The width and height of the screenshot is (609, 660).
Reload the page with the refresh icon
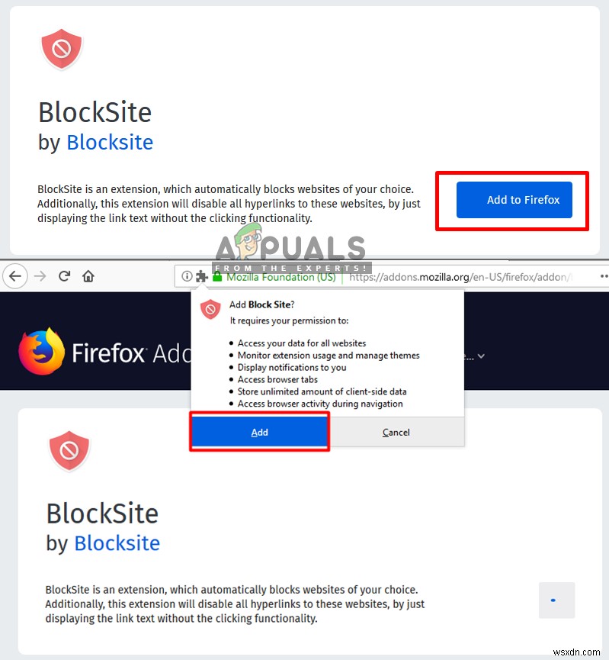[x=64, y=276]
